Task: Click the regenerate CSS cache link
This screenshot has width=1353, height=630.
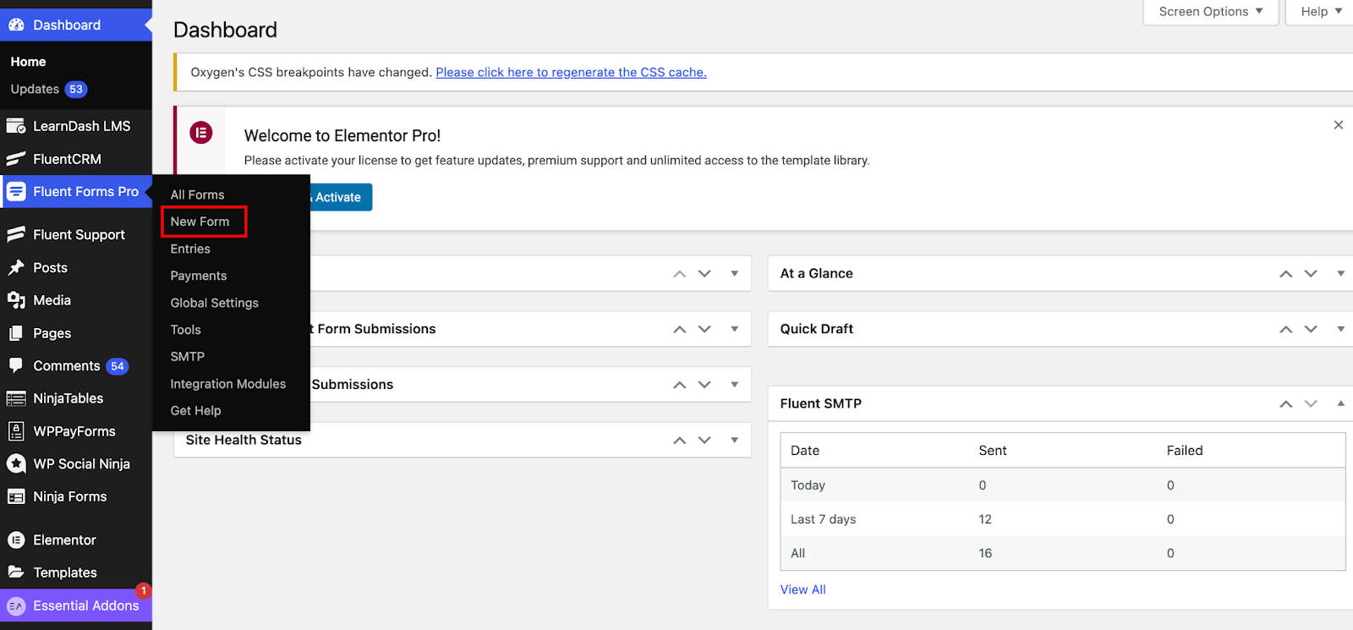Action: [571, 73]
